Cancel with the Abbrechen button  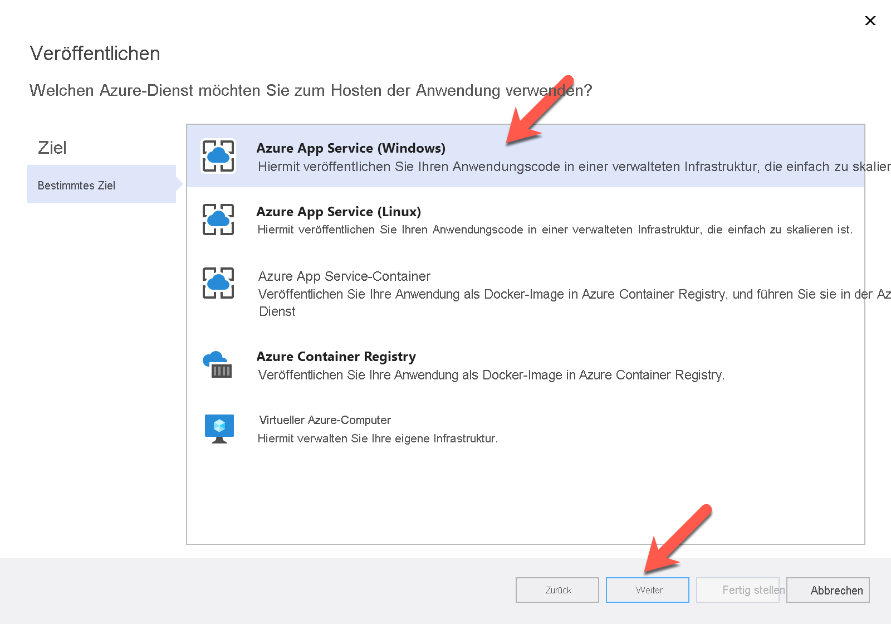point(828,590)
